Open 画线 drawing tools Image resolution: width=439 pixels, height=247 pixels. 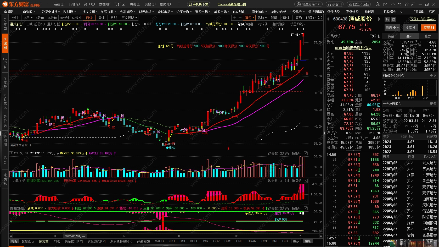(286, 18)
